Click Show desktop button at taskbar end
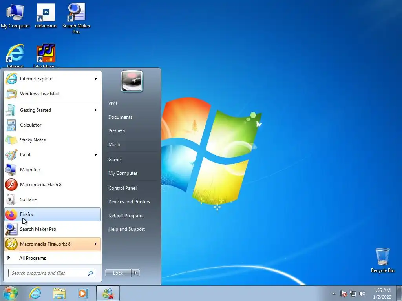Viewport: 402px width, 301px height. click(399, 293)
